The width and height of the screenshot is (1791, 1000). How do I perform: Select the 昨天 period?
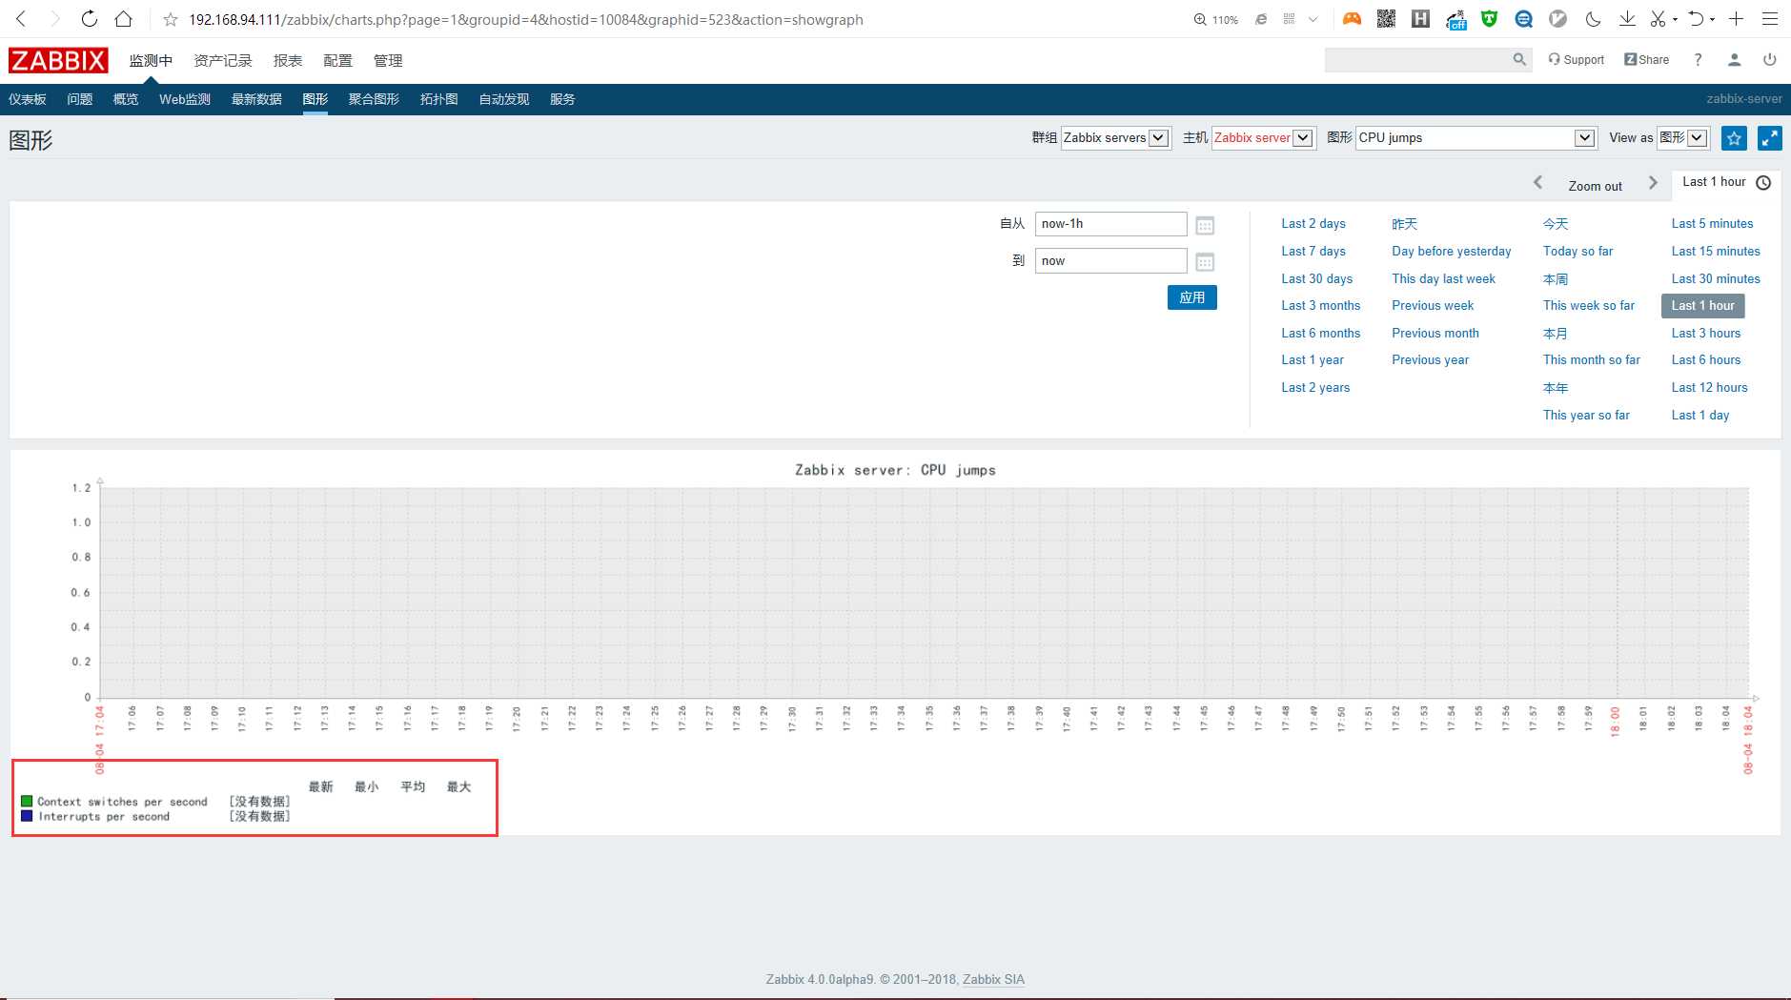point(1405,224)
